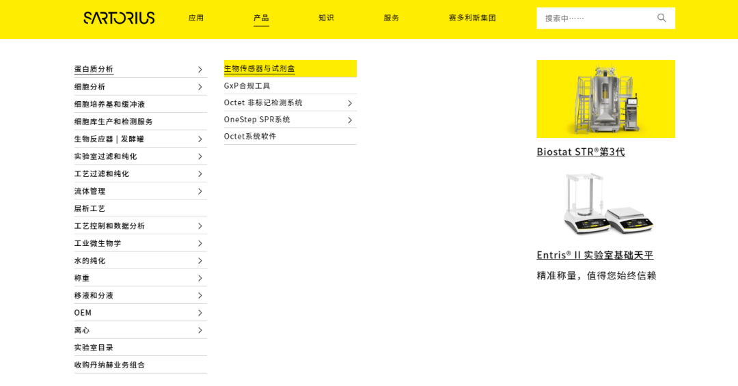The image size is (738, 386).
Task: Click OEM label
Action: point(83,313)
